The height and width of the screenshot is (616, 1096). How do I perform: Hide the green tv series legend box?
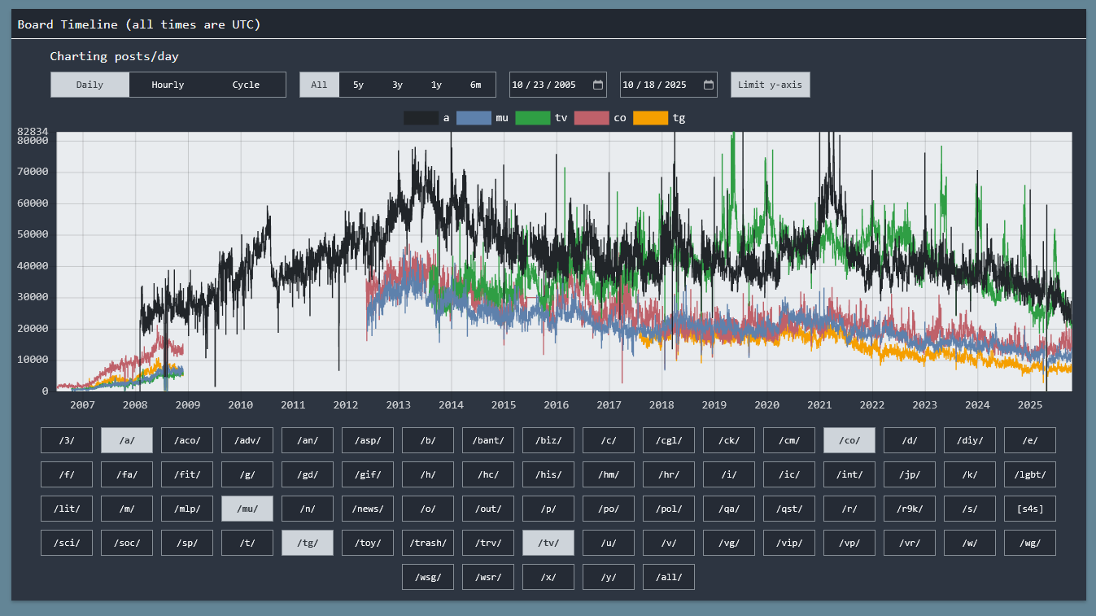click(532, 118)
